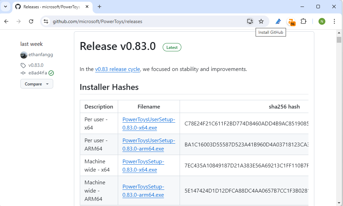Image resolution: width=343 pixels, height=206 pixels.
Task: Open the blue pen extension icon
Action: click(x=278, y=21)
